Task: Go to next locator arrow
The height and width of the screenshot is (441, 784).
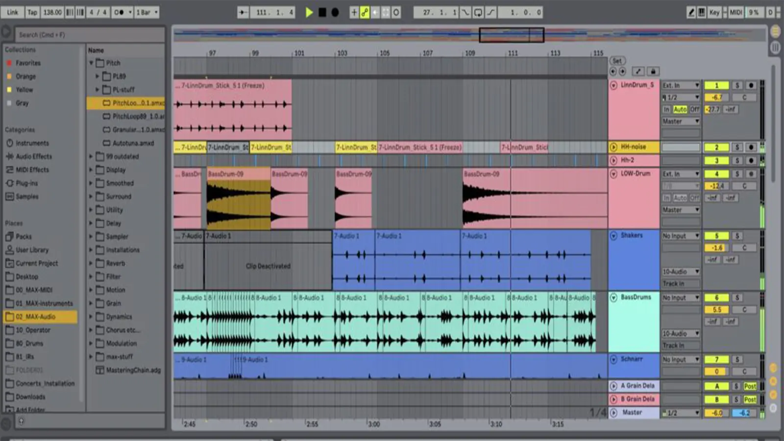Action: tap(622, 72)
